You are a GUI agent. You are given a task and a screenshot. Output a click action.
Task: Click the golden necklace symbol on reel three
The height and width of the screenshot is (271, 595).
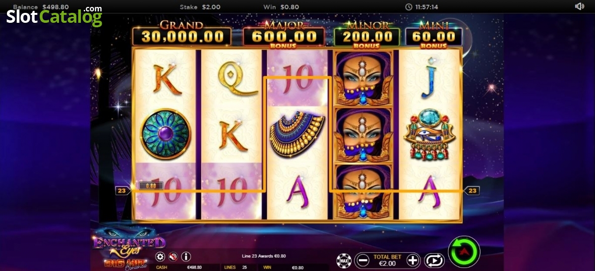pos(297,134)
